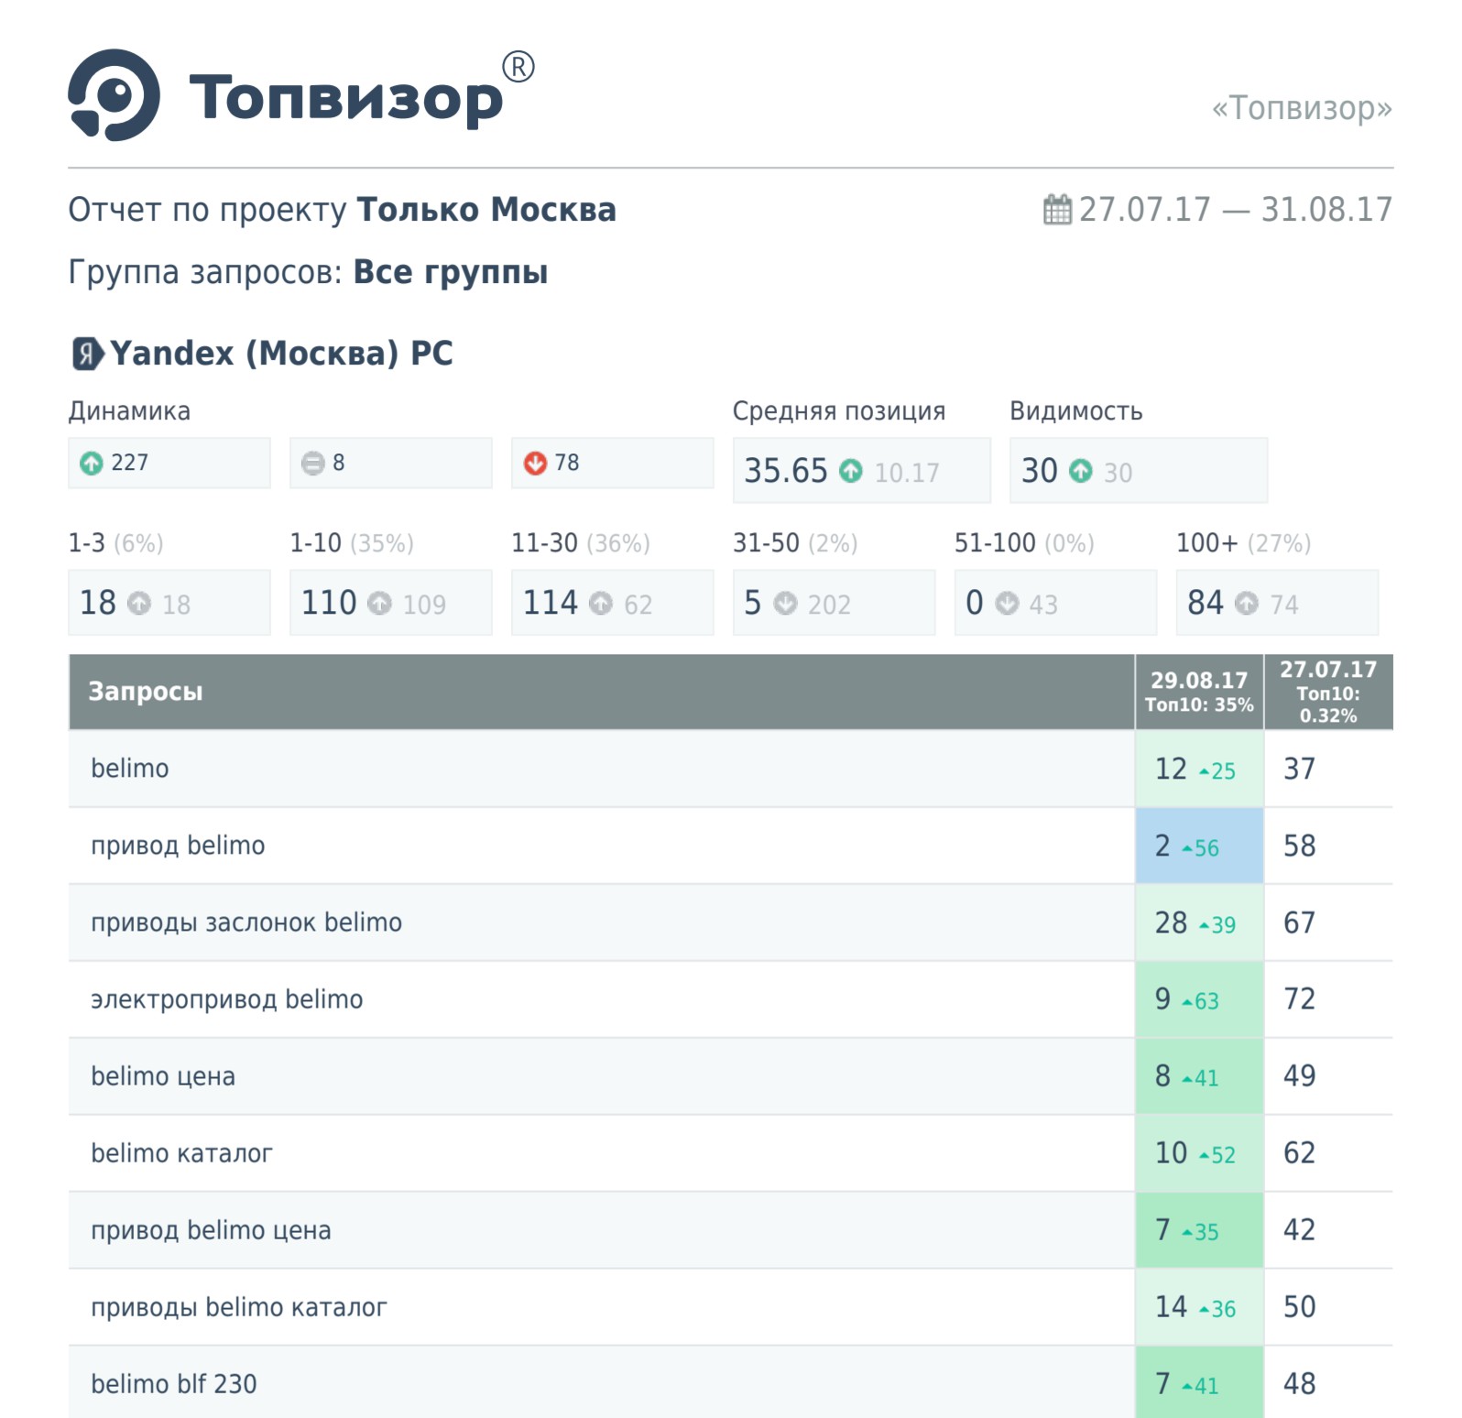Screen dimensions: 1462x1418
Task: Click the 27.07.17 date column header
Action: coord(1329,692)
